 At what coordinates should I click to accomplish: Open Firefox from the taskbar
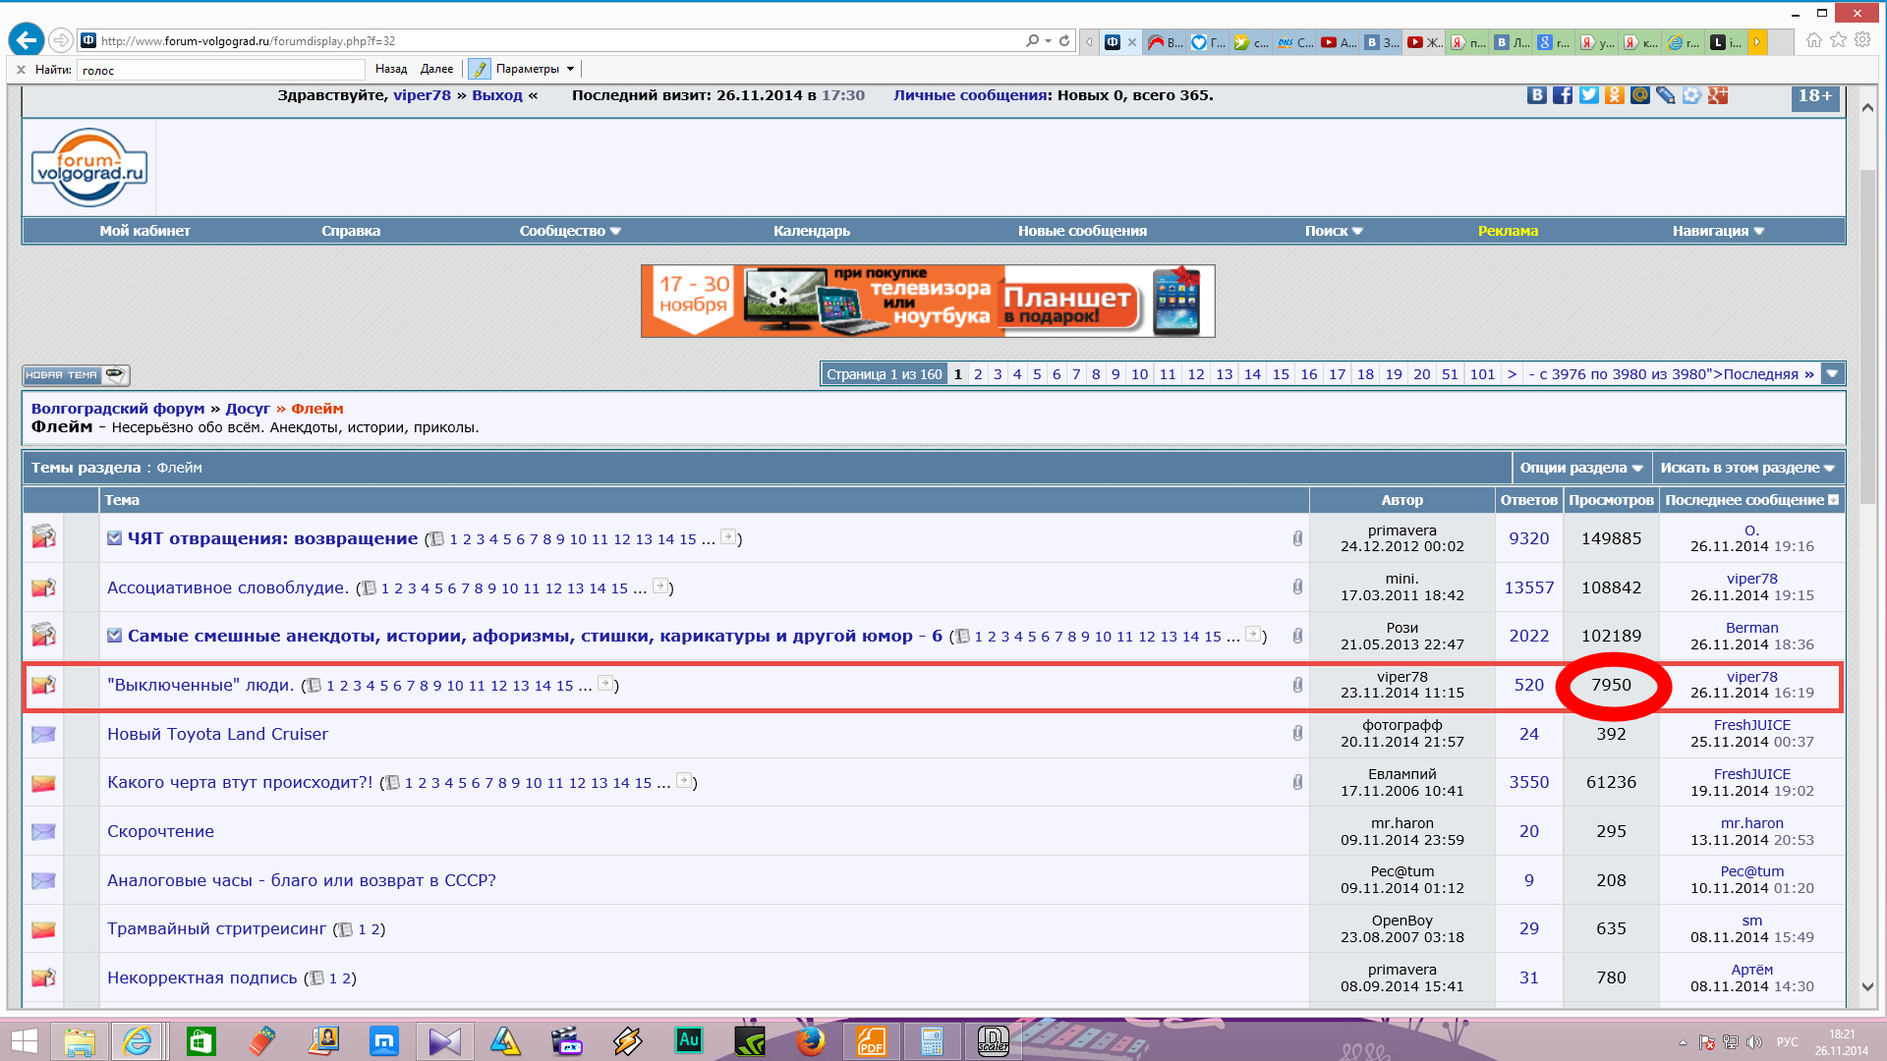coord(810,1040)
